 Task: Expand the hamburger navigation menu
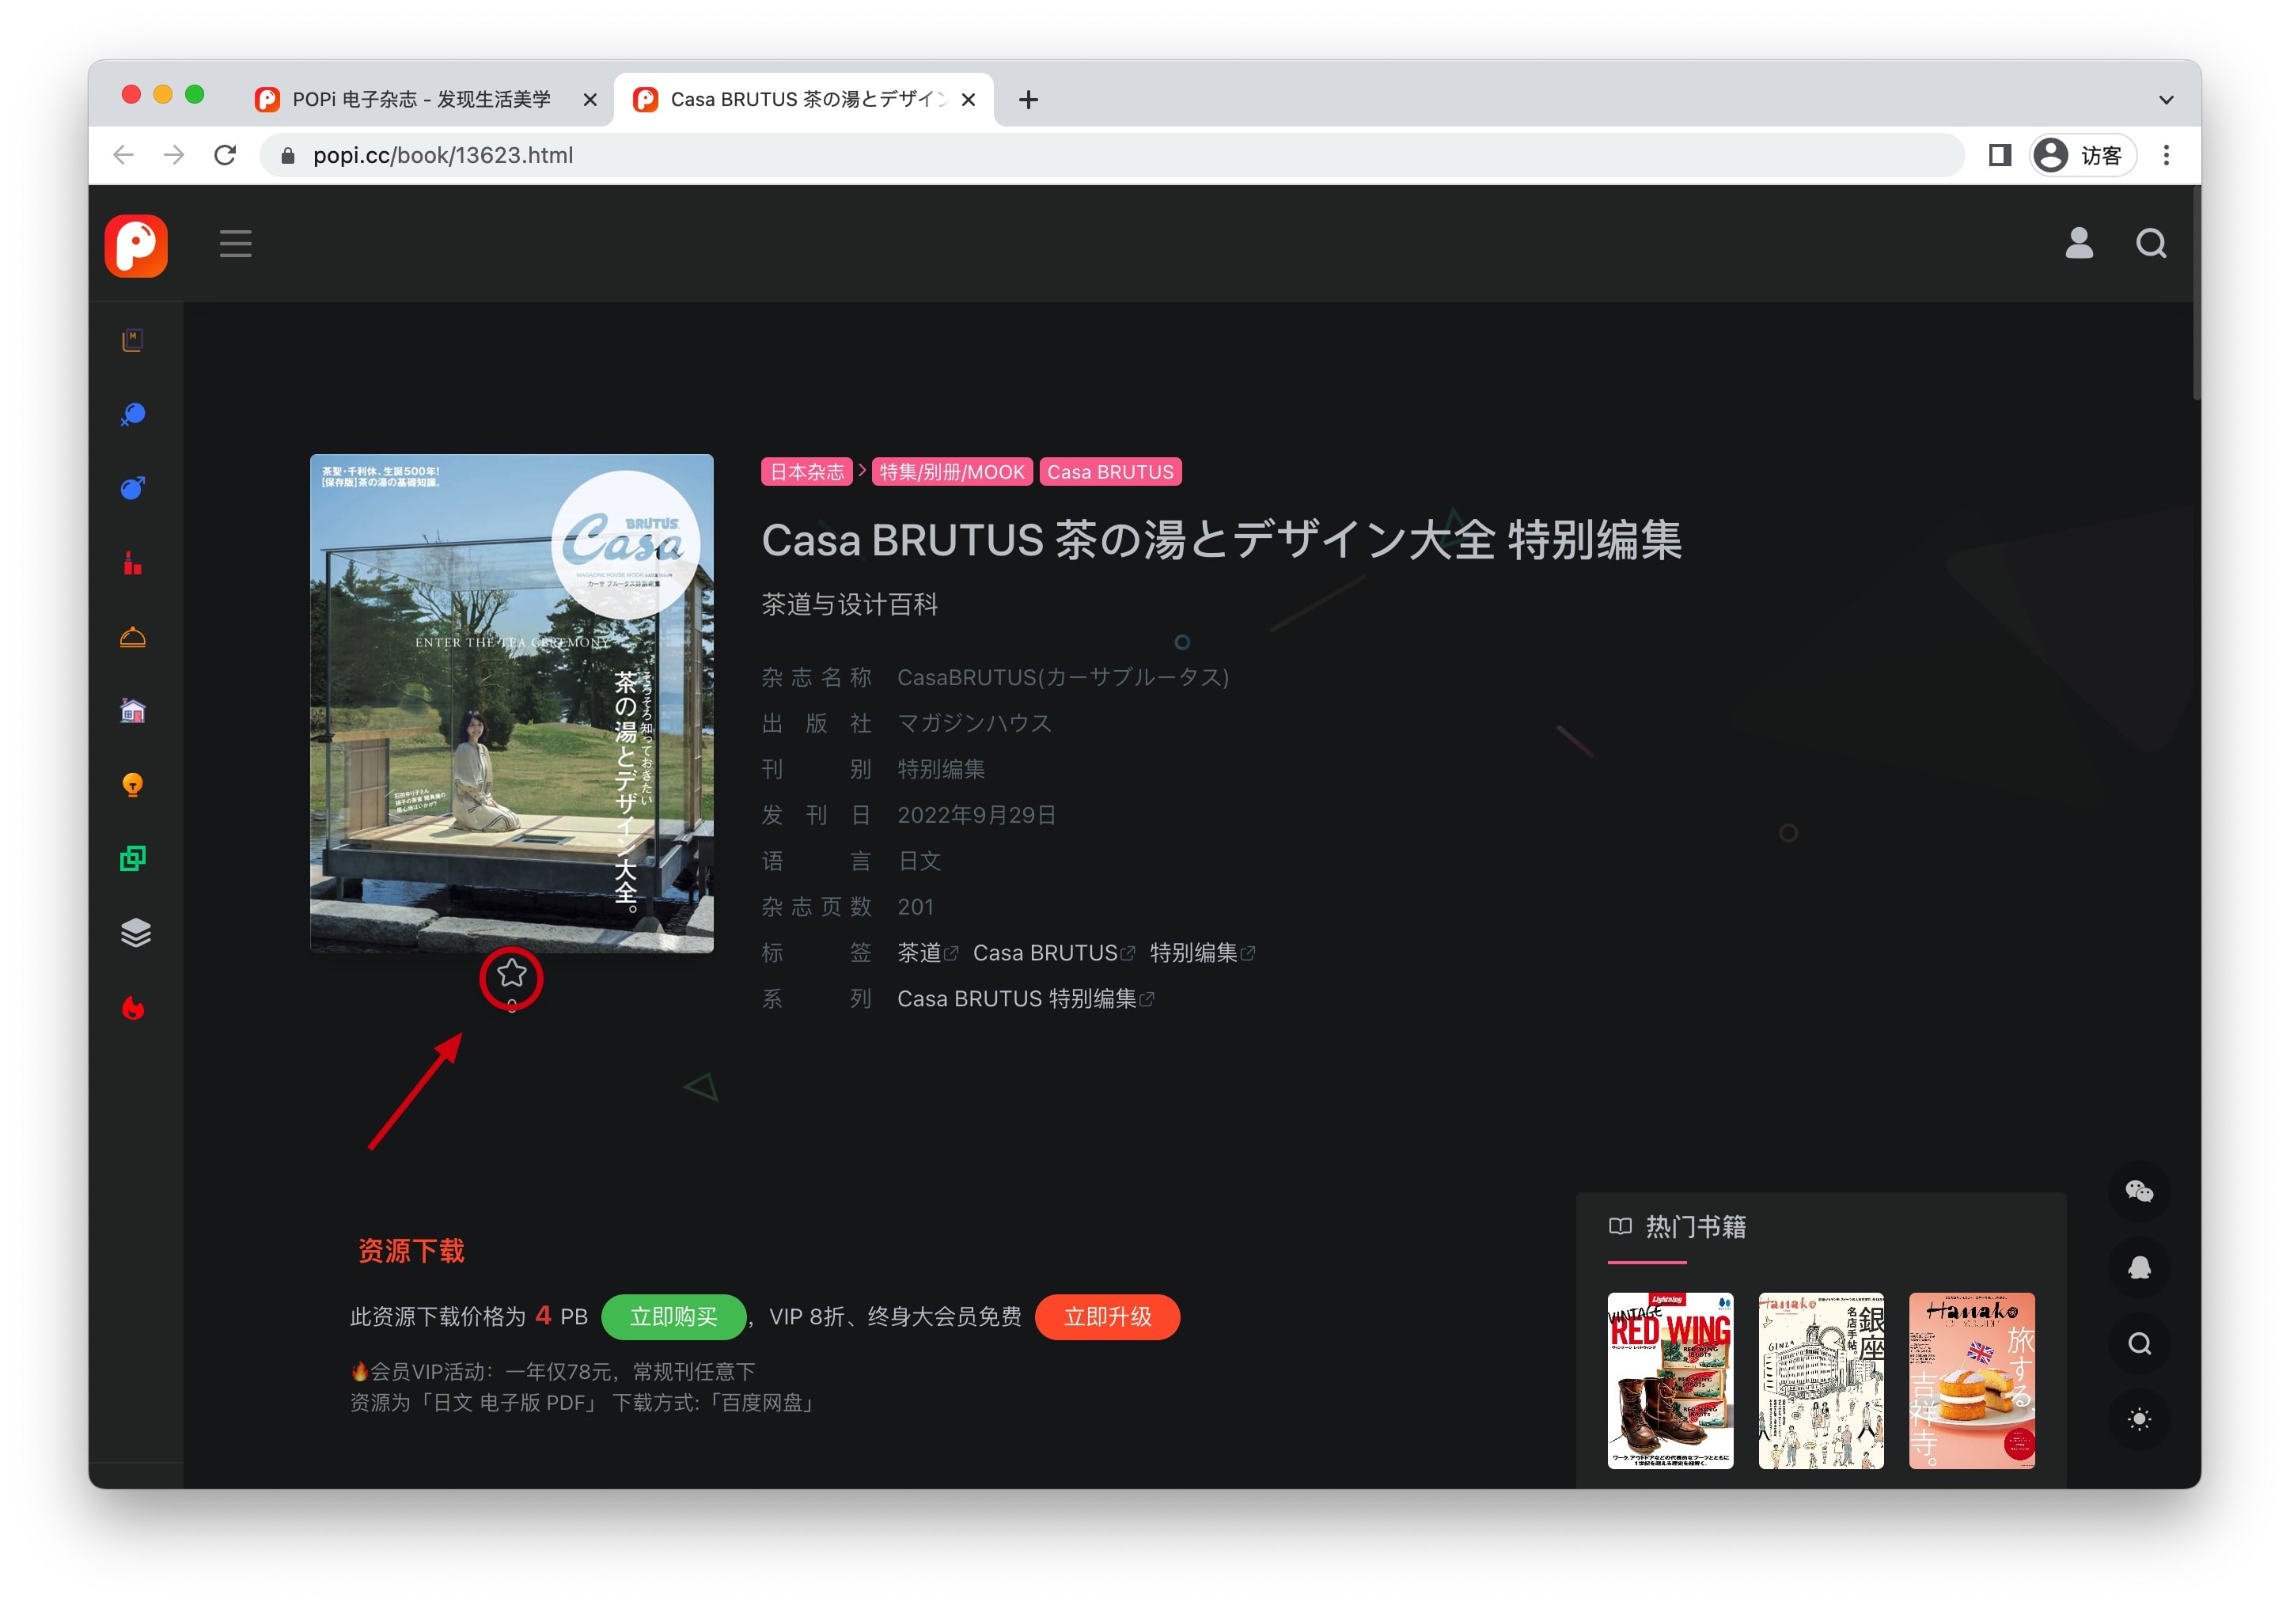point(235,244)
